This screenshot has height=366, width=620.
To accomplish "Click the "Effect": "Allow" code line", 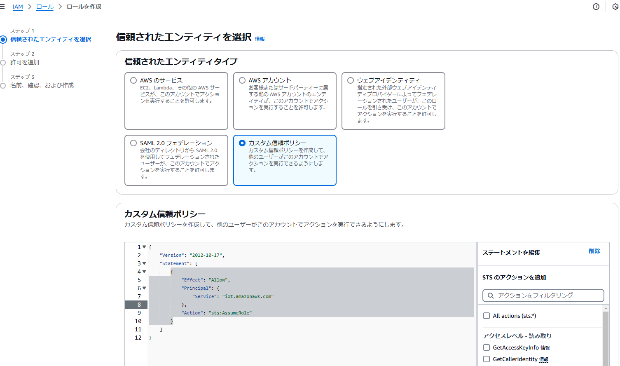I will pyautogui.click(x=206, y=280).
